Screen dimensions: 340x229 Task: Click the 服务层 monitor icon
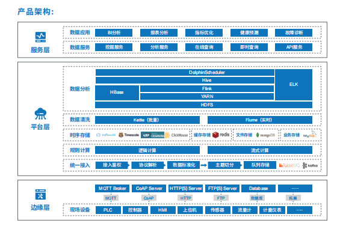click(x=40, y=37)
